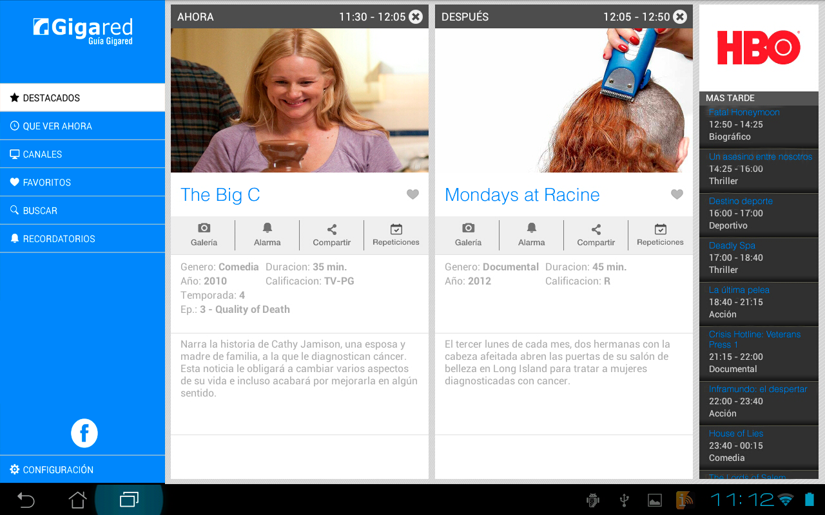Check the battery level indicator

click(810, 500)
